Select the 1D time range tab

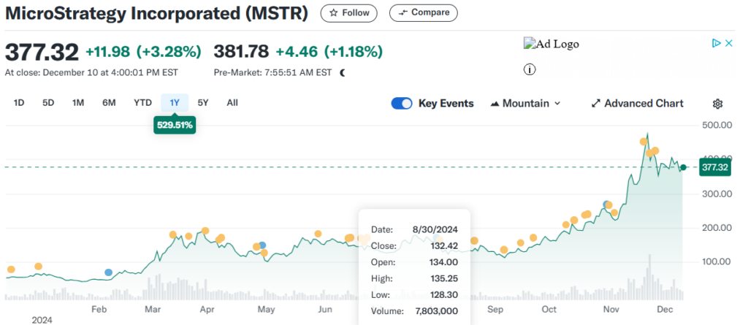coord(19,102)
